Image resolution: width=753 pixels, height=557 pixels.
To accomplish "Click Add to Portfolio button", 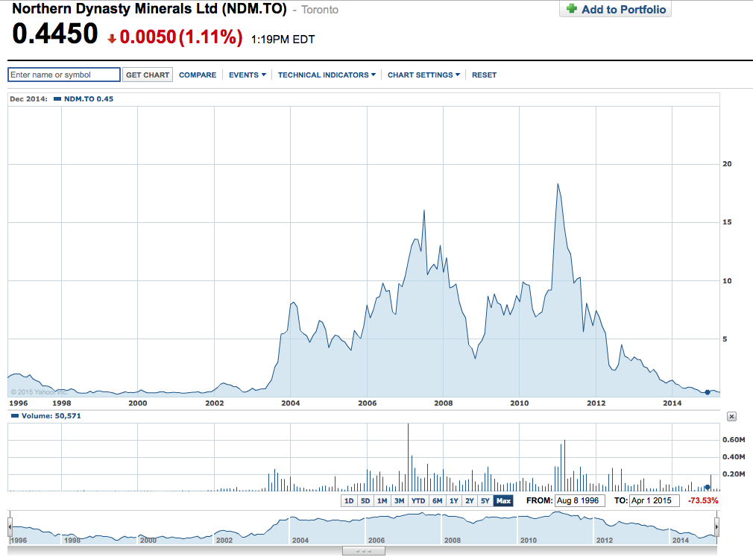I will tap(615, 9).
